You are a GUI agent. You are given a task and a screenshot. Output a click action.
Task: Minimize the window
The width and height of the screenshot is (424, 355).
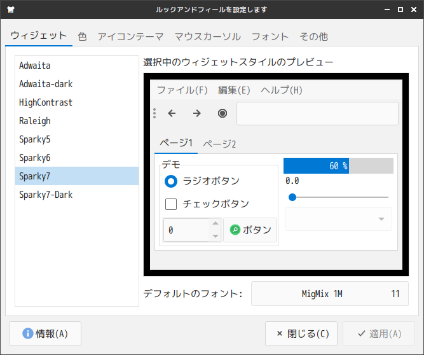point(387,10)
